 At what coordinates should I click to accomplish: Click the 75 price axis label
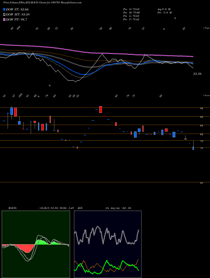tap(201, 148)
